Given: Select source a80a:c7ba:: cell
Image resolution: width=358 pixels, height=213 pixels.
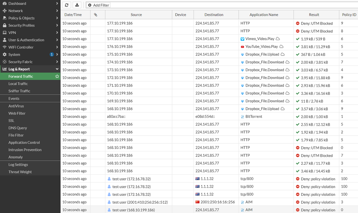Looking at the screenshot, I should 139,117.
